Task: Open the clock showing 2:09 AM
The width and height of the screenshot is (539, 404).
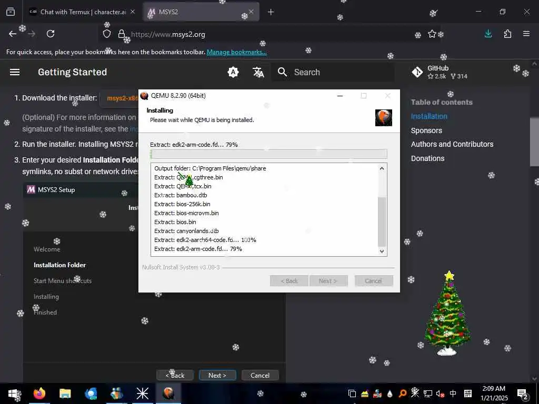Action: coord(494,393)
